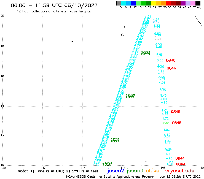Screen dimensions: 204x179
Task: Click the '-120' longitude axis label
Action: (x=3, y=168)
